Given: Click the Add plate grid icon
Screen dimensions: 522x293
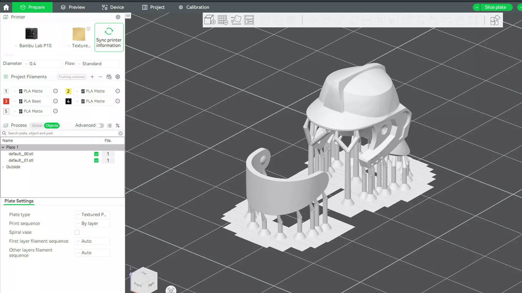Looking at the screenshot, I should click(x=223, y=20).
